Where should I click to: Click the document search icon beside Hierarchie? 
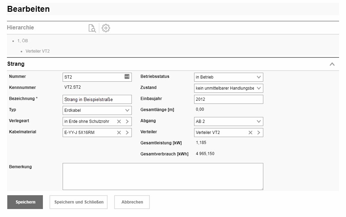point(92,28)
